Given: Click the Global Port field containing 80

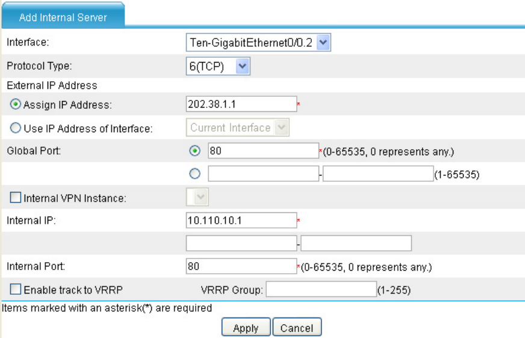Looking at the screenshot, I should coord(263,150).
